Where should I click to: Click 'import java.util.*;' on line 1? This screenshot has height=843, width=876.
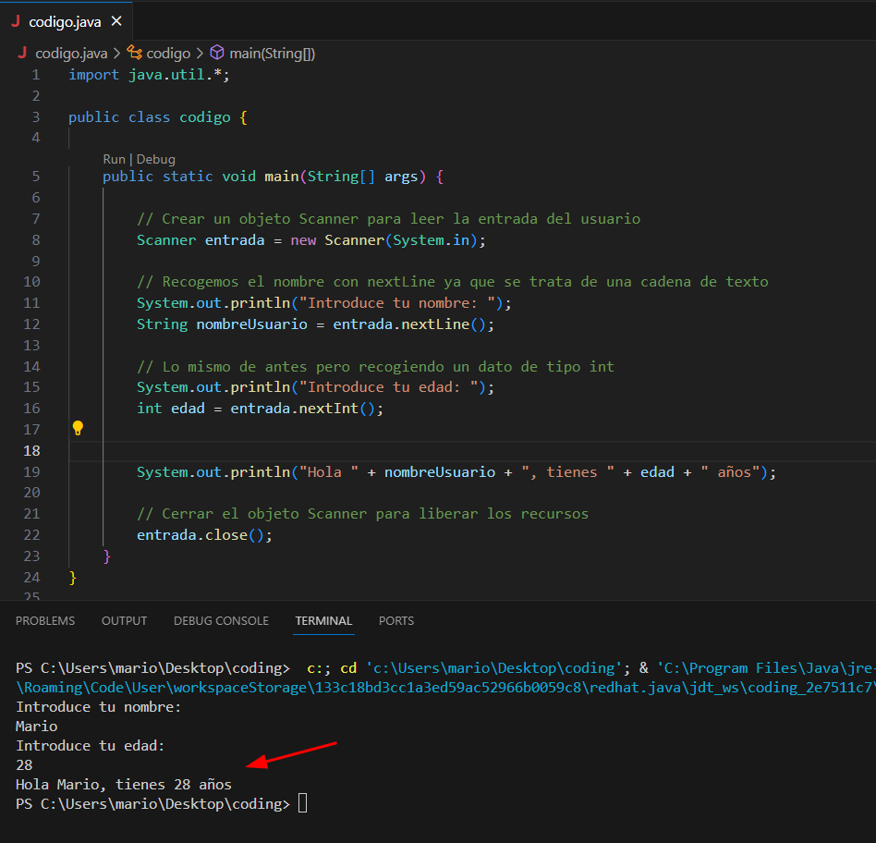click(x=149, y=75)
